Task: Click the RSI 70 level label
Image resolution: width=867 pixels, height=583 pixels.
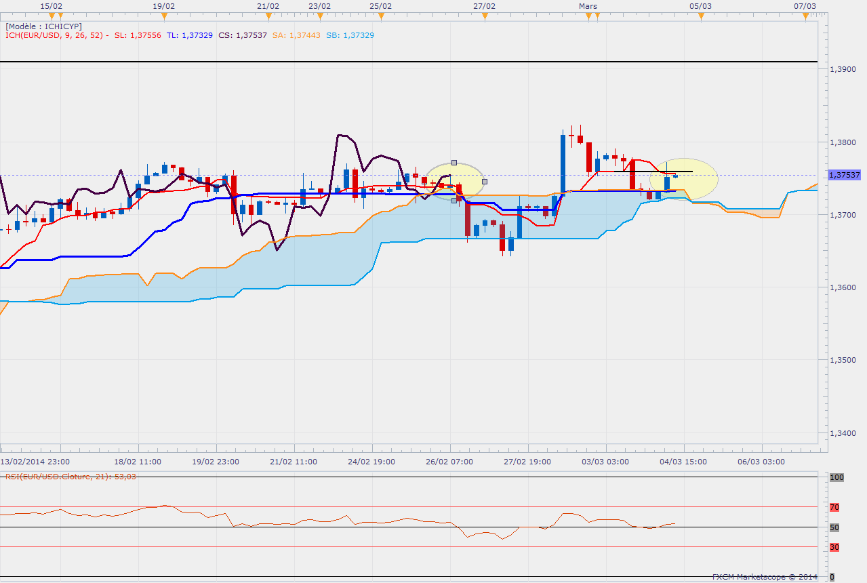Action: coord(834,506)
